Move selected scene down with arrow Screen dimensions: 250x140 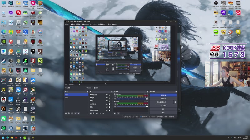point(78,113)
